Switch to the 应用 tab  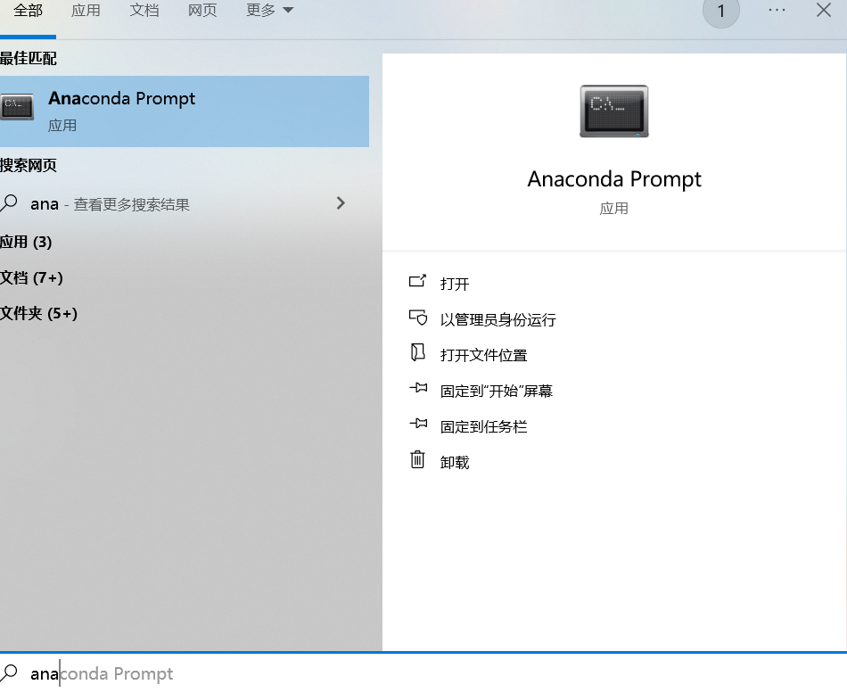(x=86, y=11)
